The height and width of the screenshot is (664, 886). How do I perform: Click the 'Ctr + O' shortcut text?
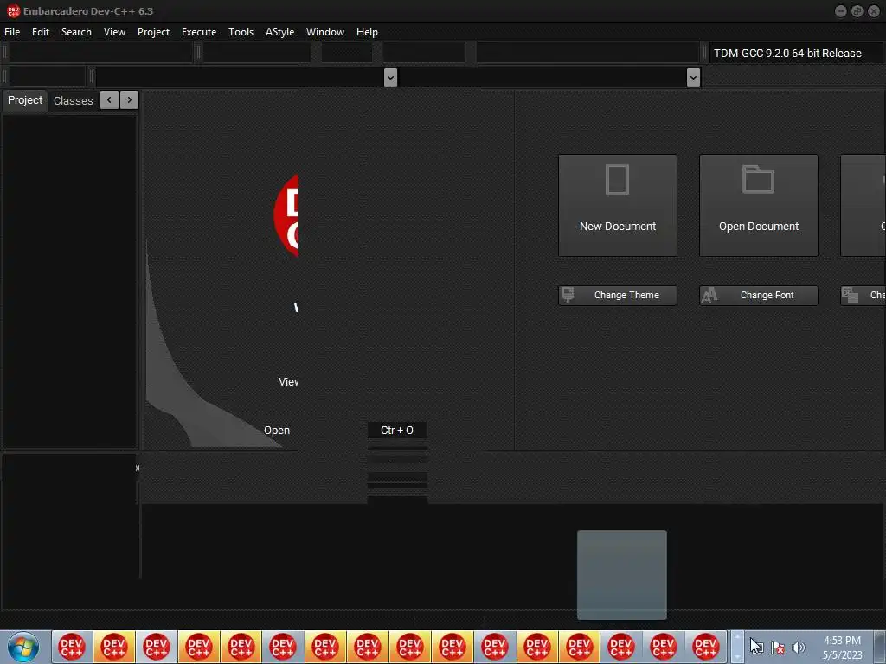397,431
